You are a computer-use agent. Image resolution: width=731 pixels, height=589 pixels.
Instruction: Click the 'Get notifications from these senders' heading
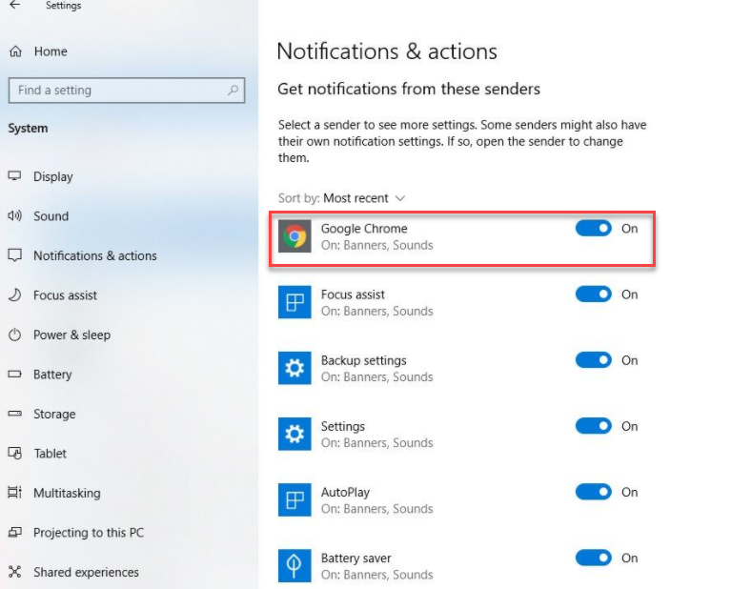tap(409, 89)
